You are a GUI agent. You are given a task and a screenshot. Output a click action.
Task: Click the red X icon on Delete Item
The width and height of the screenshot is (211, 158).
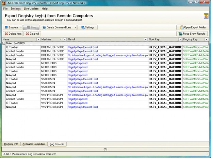(6, 34)
